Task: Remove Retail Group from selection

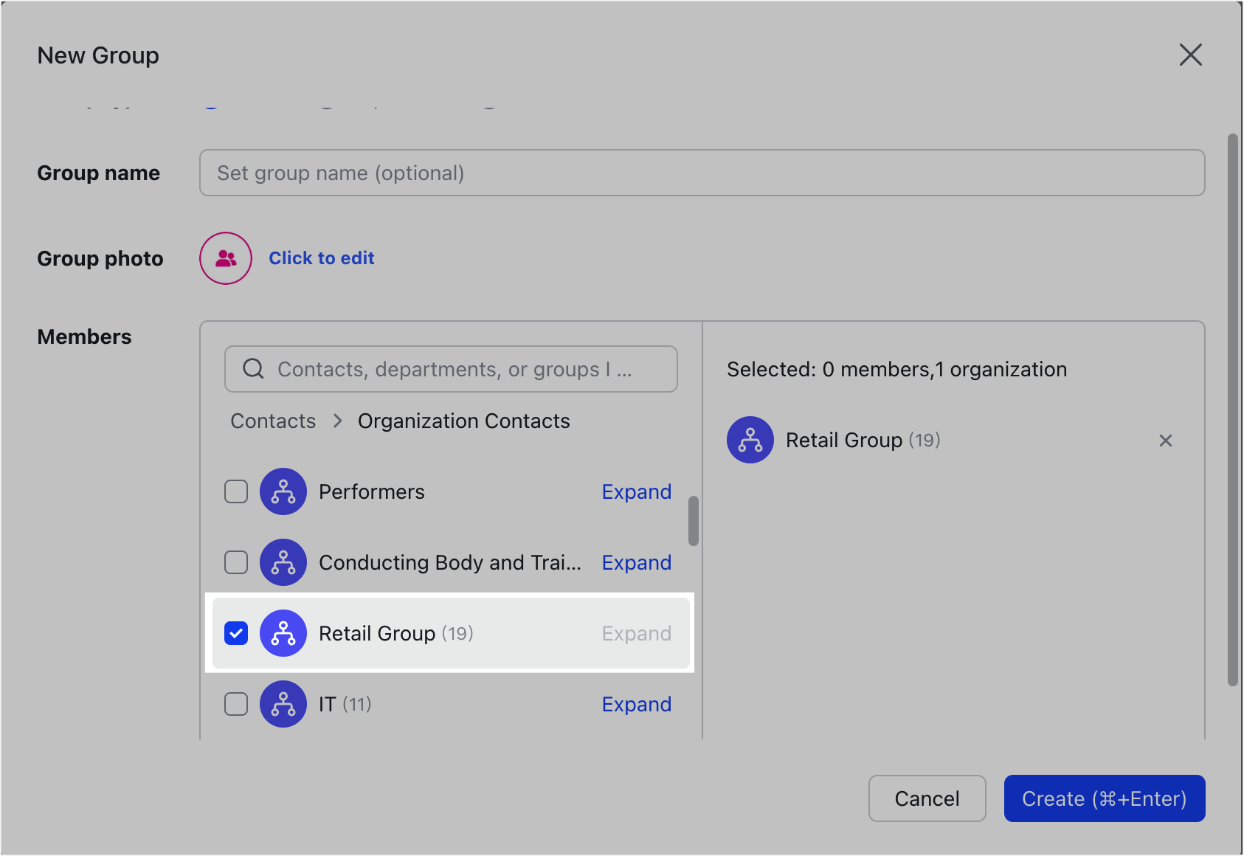Action: [1165, 440]
